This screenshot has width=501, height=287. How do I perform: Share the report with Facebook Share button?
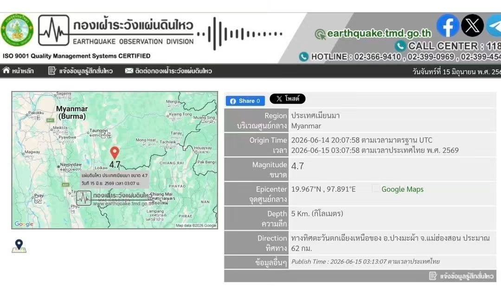point(245,101)
